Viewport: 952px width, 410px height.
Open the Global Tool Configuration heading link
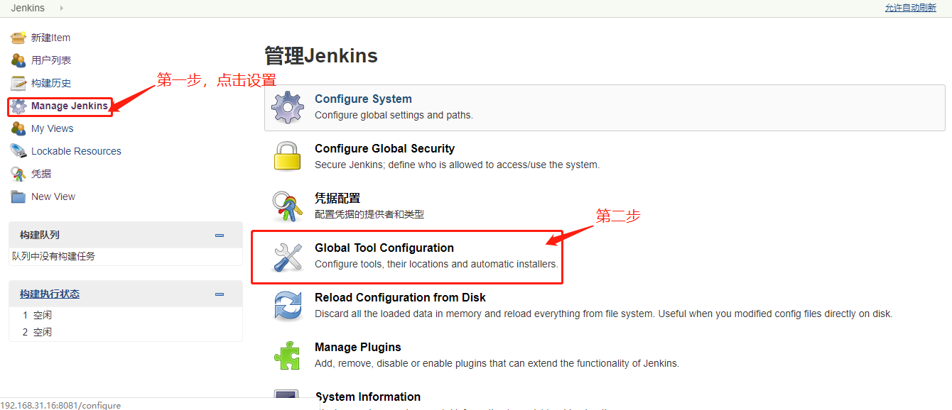[384, 248]
